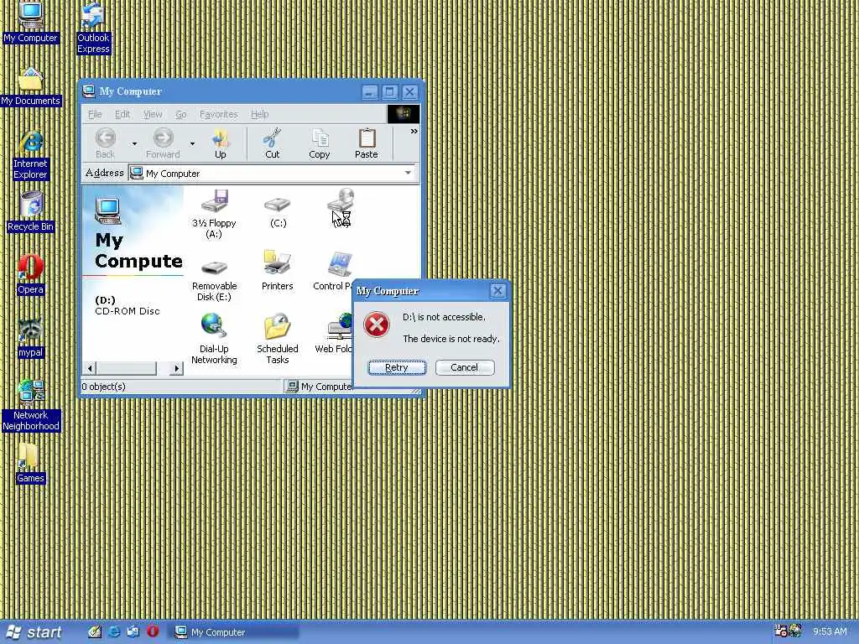This screenshot has height=644, width=859.
Task: Open the Games desktop folder
Action: [31, 463]
